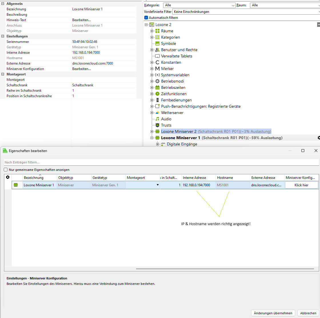
Task: Click gear icon beside Loxone Miniserver 1 tree row
Action: 319,138
